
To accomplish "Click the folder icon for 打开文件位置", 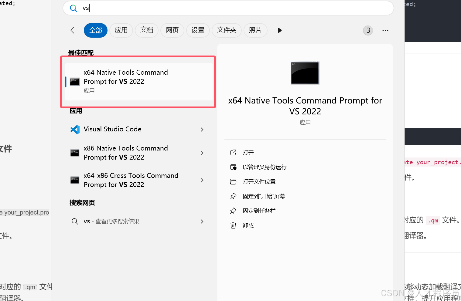I will pyautogui.click(x=233, y=181).
